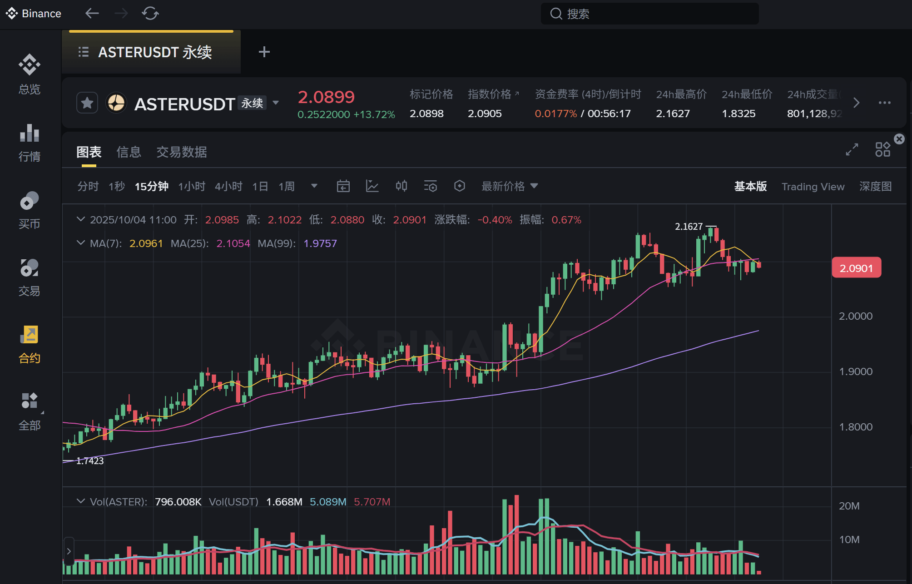Add ASTERUSDT to favorites with star icon

tap(87, 103)
